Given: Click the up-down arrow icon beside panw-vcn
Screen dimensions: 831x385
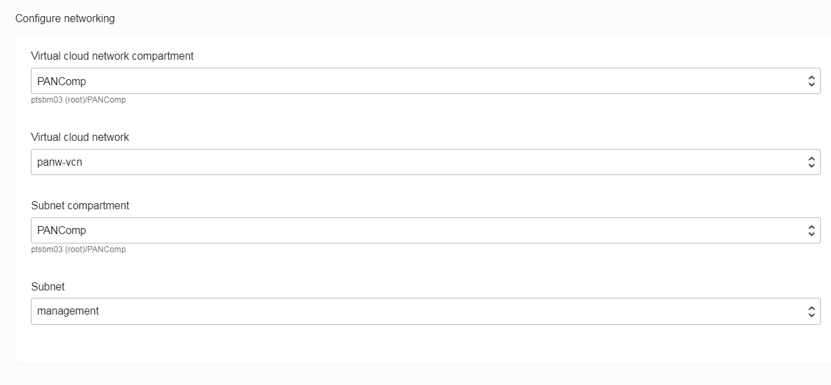Looking at the screenshot, I should 811,162.
